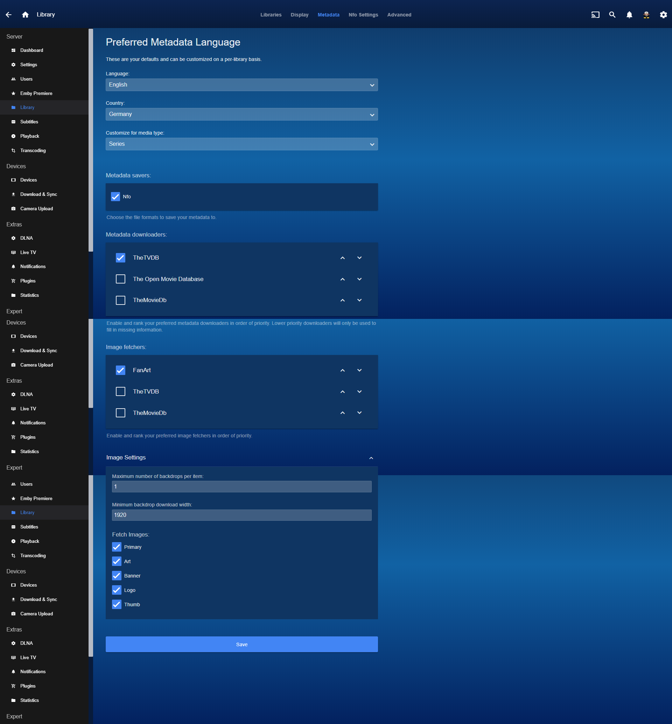
Task: Move TheMovieDb metadata downloader up
Action: [x=343, y=300]
